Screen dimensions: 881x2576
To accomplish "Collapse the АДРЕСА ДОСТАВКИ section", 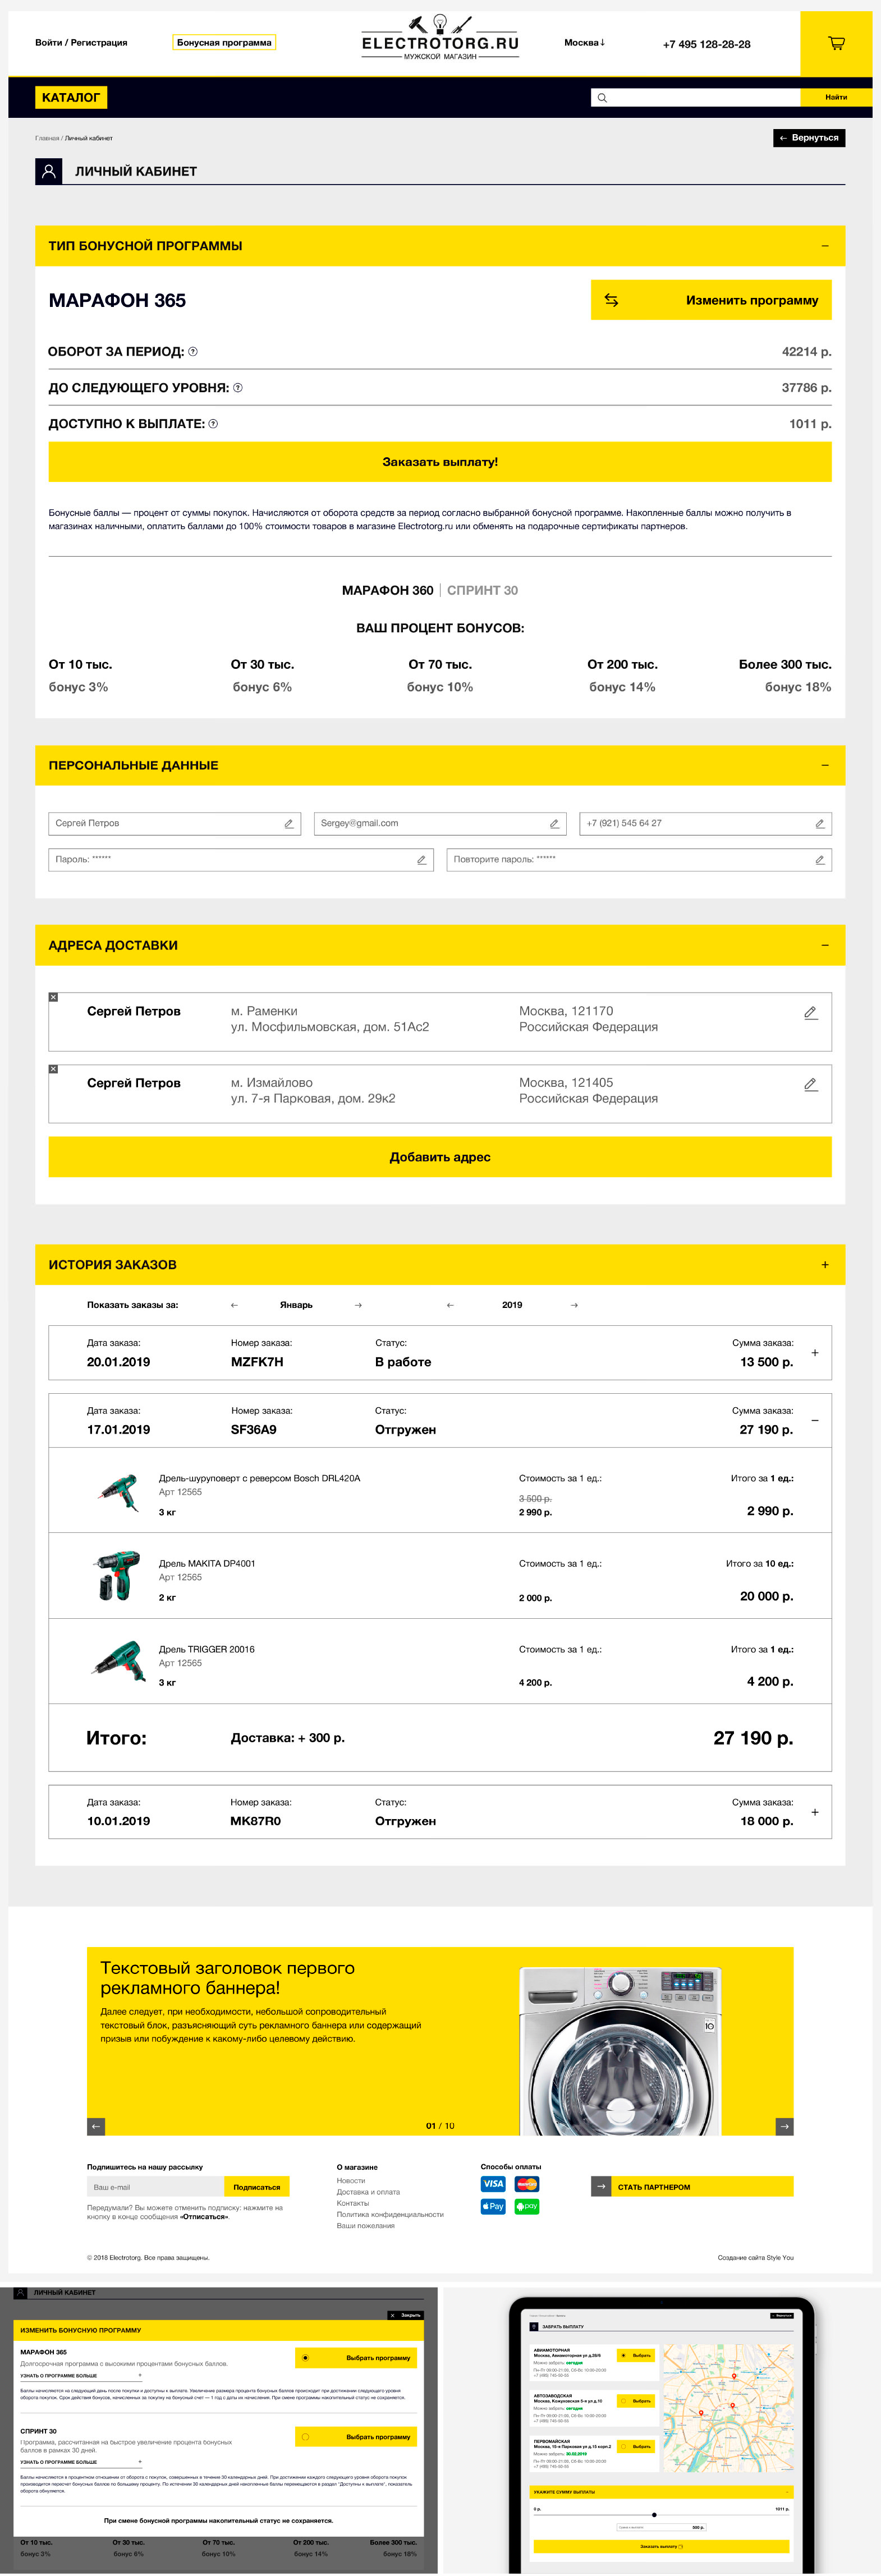I will coord(825,945).
